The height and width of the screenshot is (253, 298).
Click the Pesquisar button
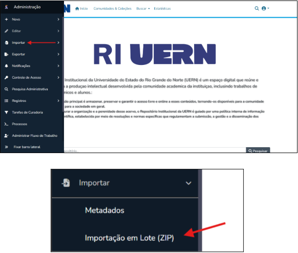[x=258, y=150]
